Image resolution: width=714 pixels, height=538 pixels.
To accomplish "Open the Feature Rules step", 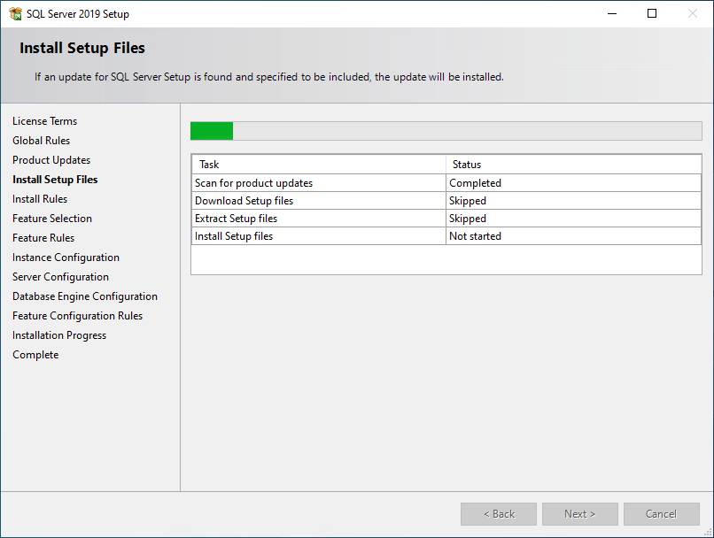I will pyautogui.click(x=43, y=237).
